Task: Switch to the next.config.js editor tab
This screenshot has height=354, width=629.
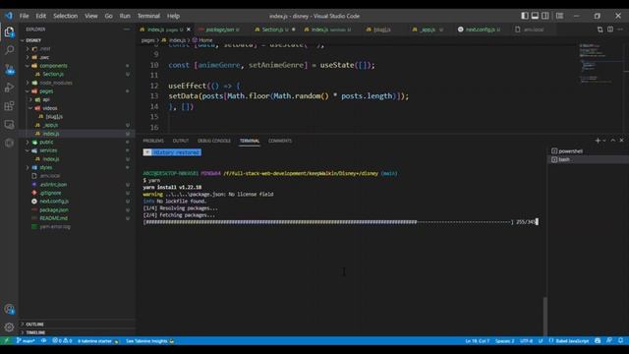Action: pos(480,29)
